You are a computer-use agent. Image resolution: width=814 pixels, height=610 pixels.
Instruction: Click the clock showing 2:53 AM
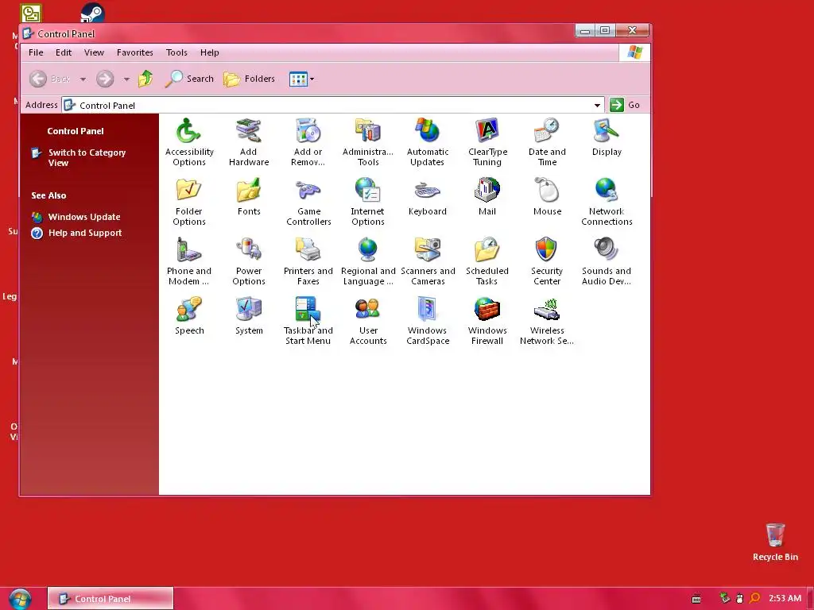tap(785, 598)
